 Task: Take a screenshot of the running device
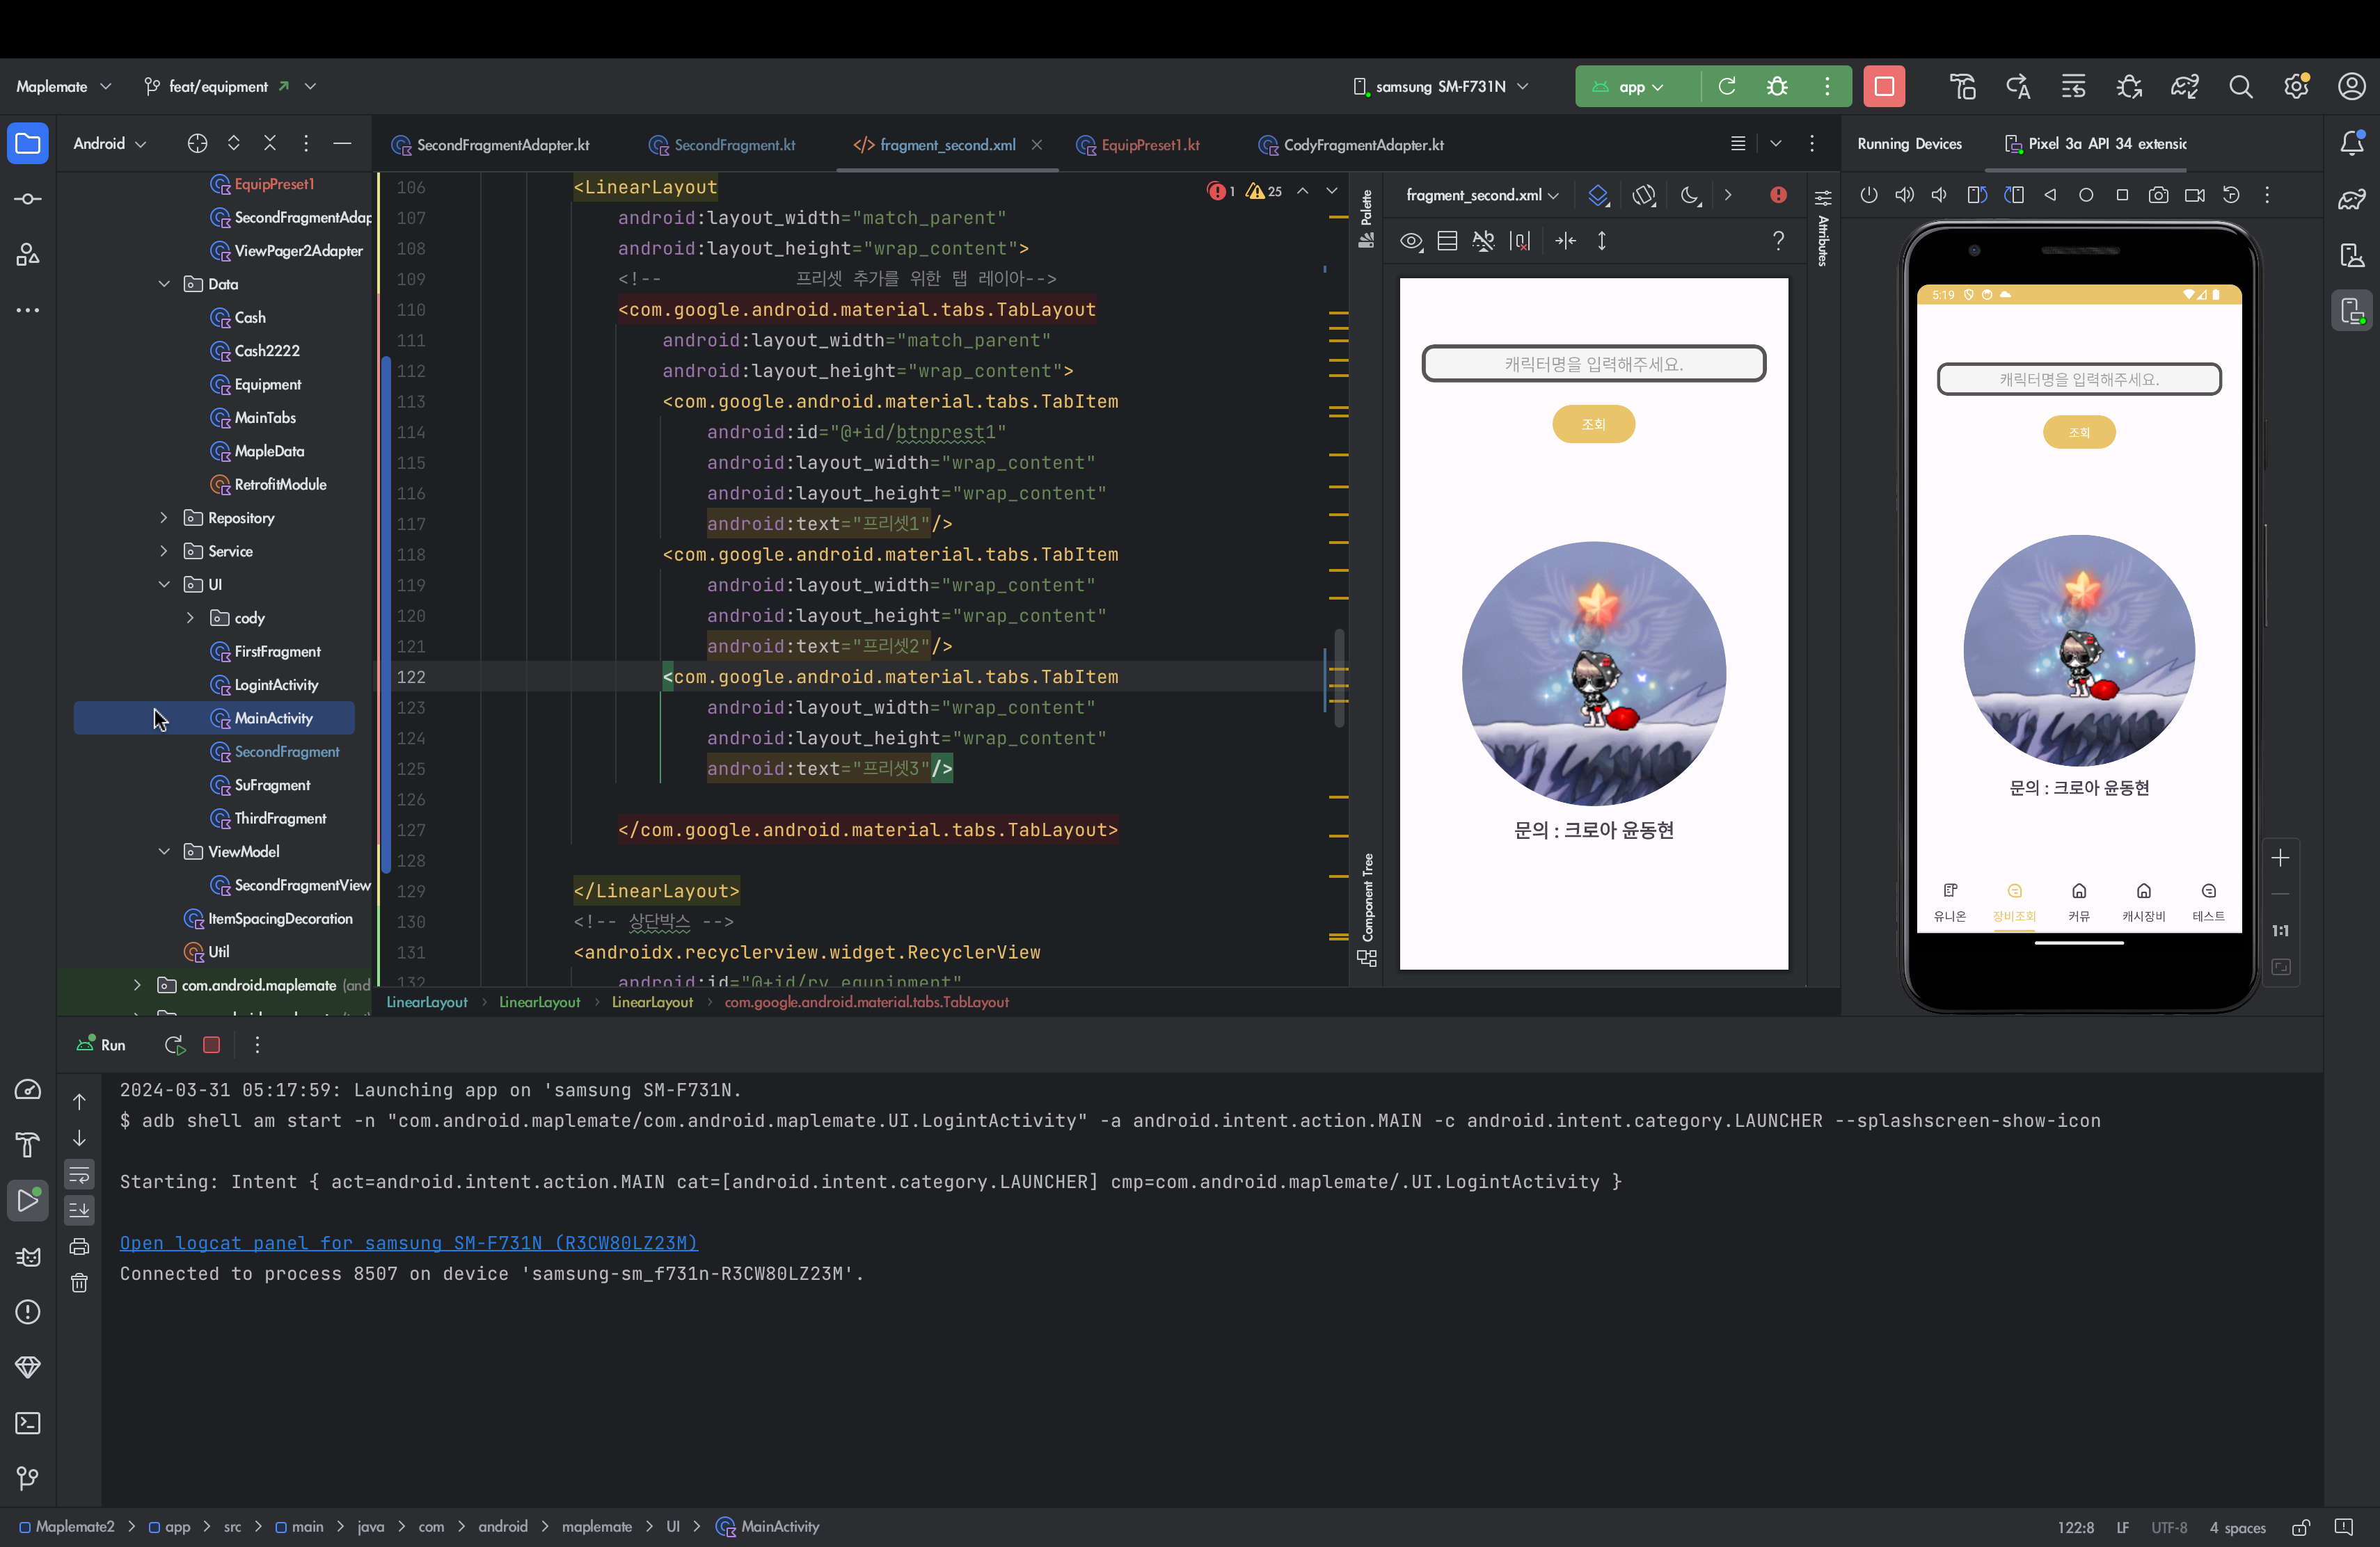(x=2159, y=195)
